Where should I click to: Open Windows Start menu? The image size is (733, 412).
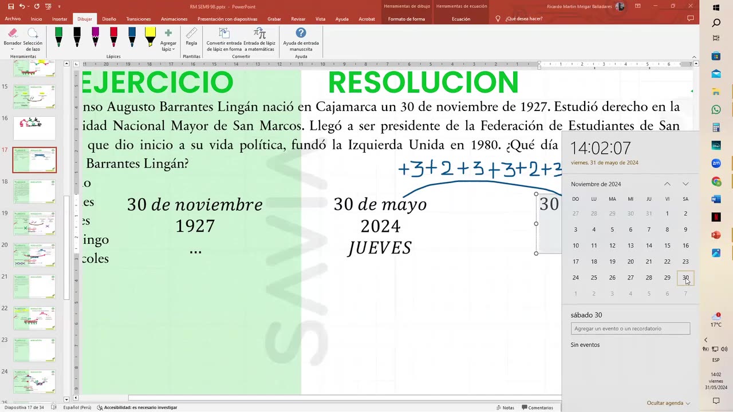[716, 7]
